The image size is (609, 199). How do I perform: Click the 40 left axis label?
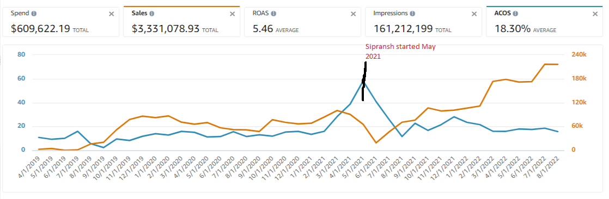(21, 103)
